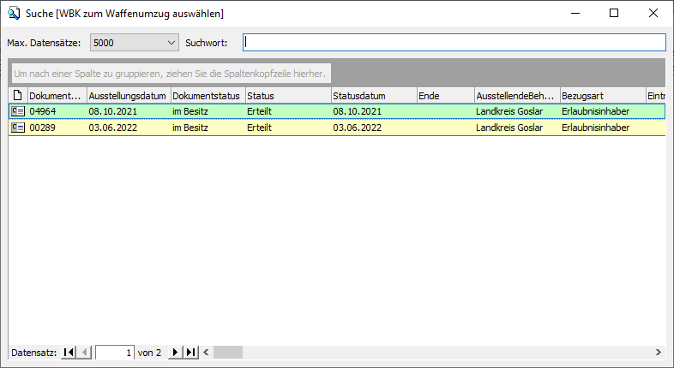Click the document icon column header

18,96
